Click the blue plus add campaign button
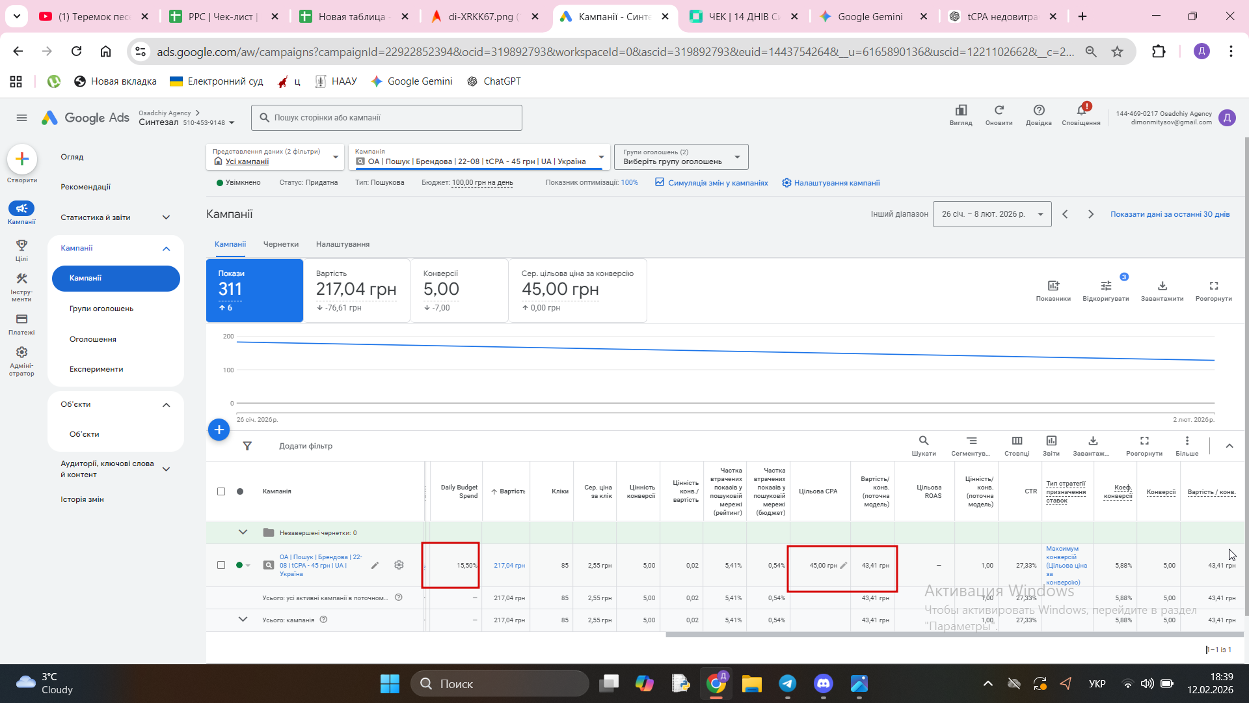Viewport: 1249px width, 703px height. pyautogui.click(x=219, y=430)
